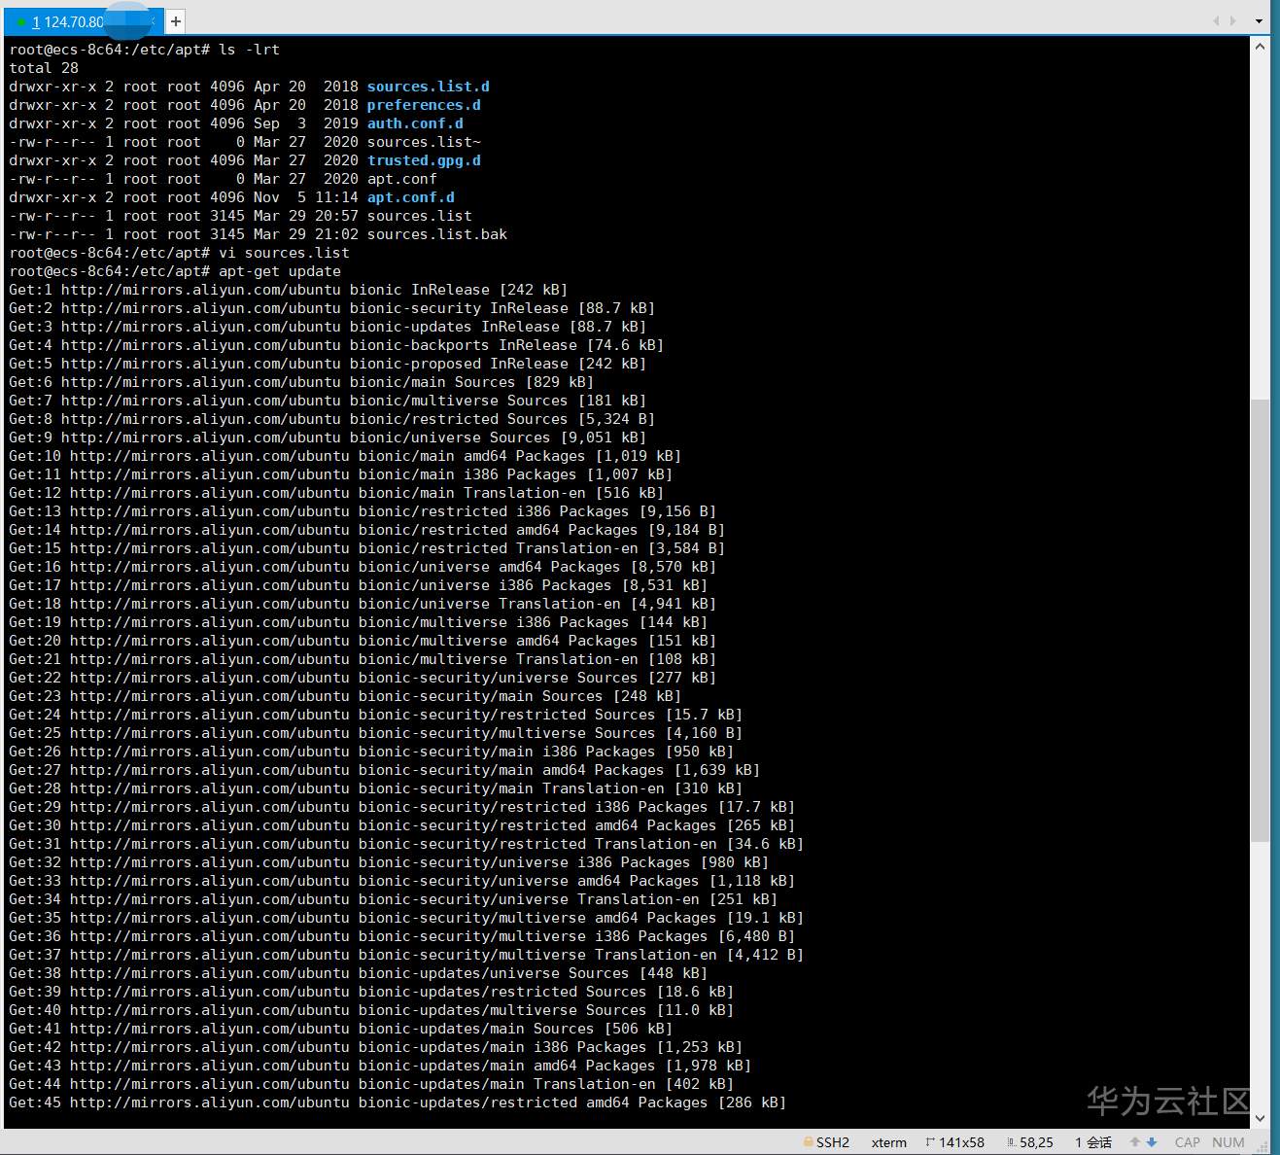Click the xterm terminal type indicator

(888, 1142)
